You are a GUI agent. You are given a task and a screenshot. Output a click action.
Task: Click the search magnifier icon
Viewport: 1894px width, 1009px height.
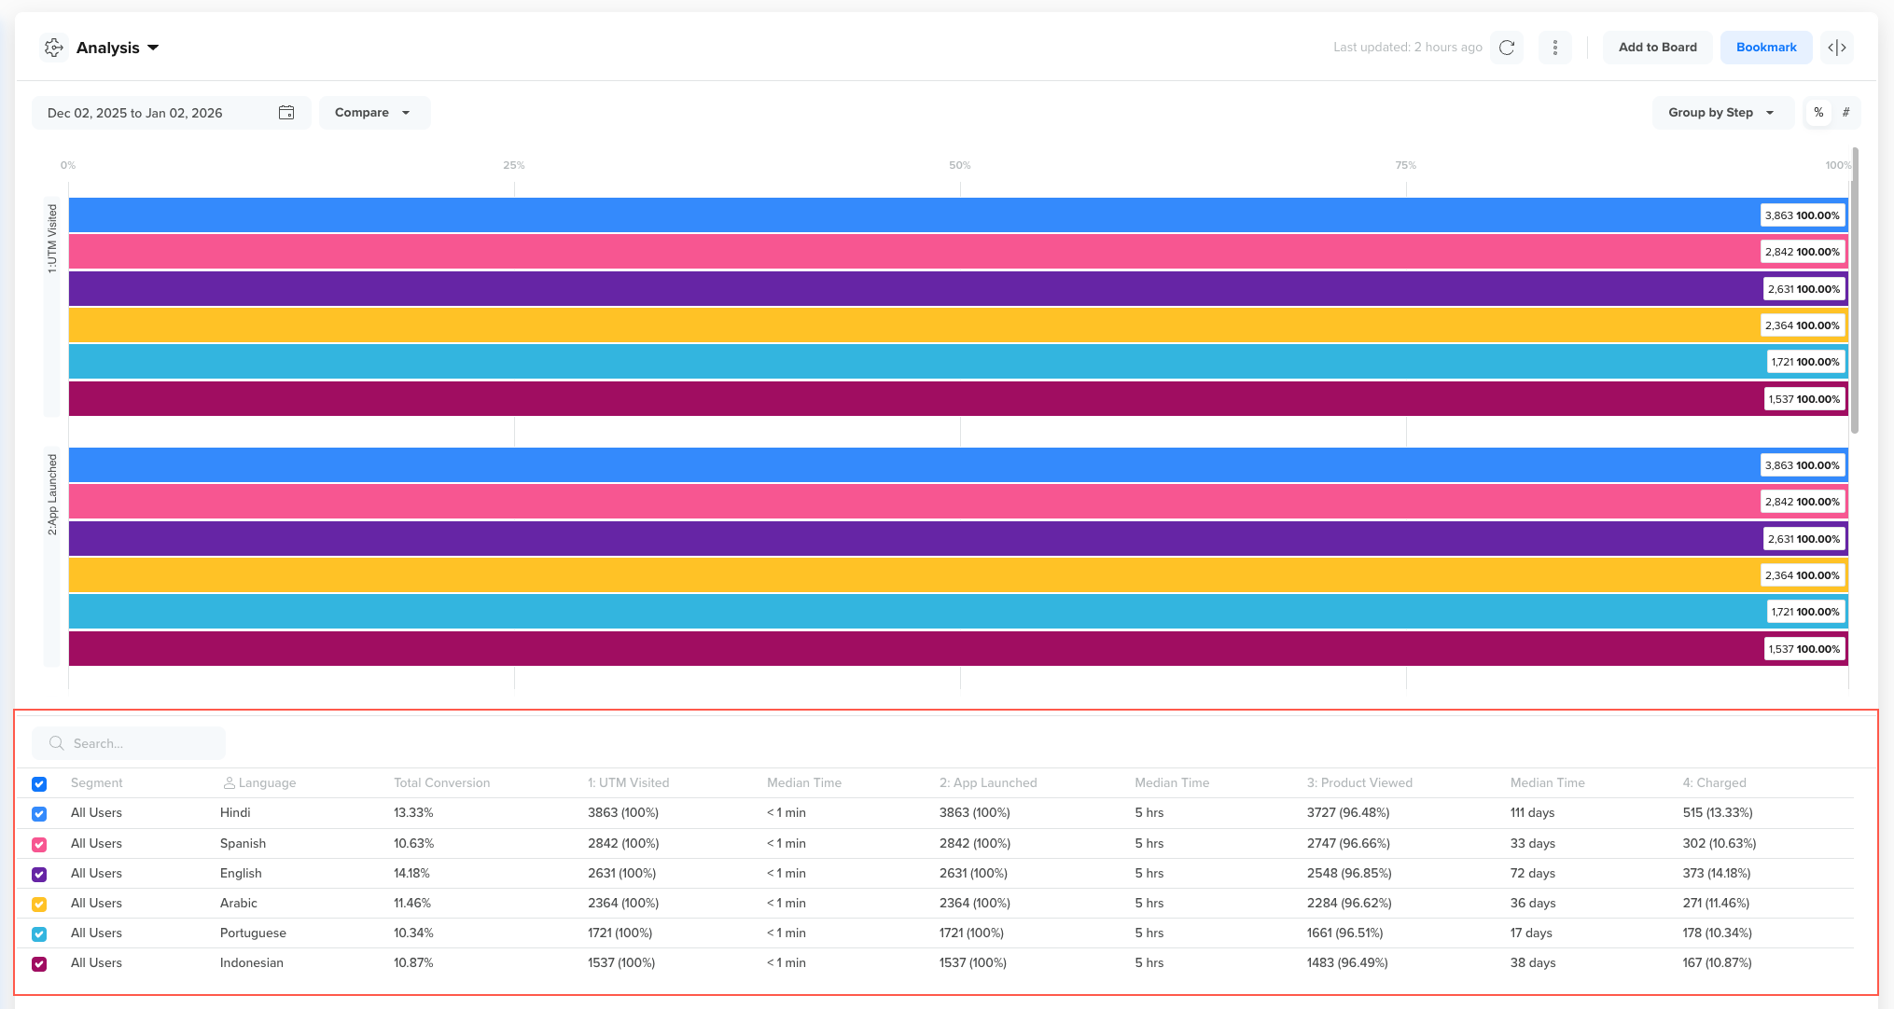coord(57,743)
